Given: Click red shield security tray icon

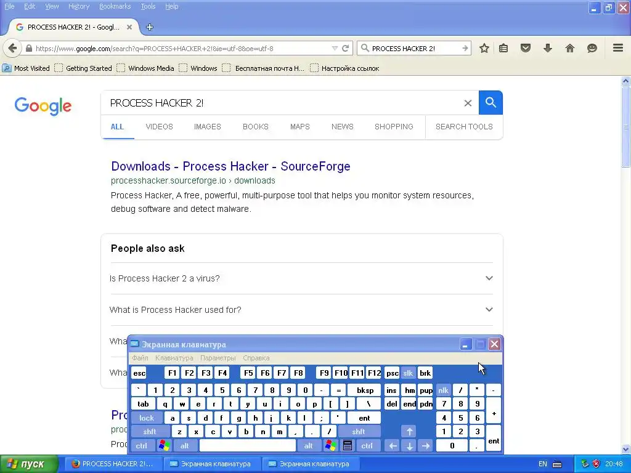Looking at the screenshot, I should coord(596,464).
